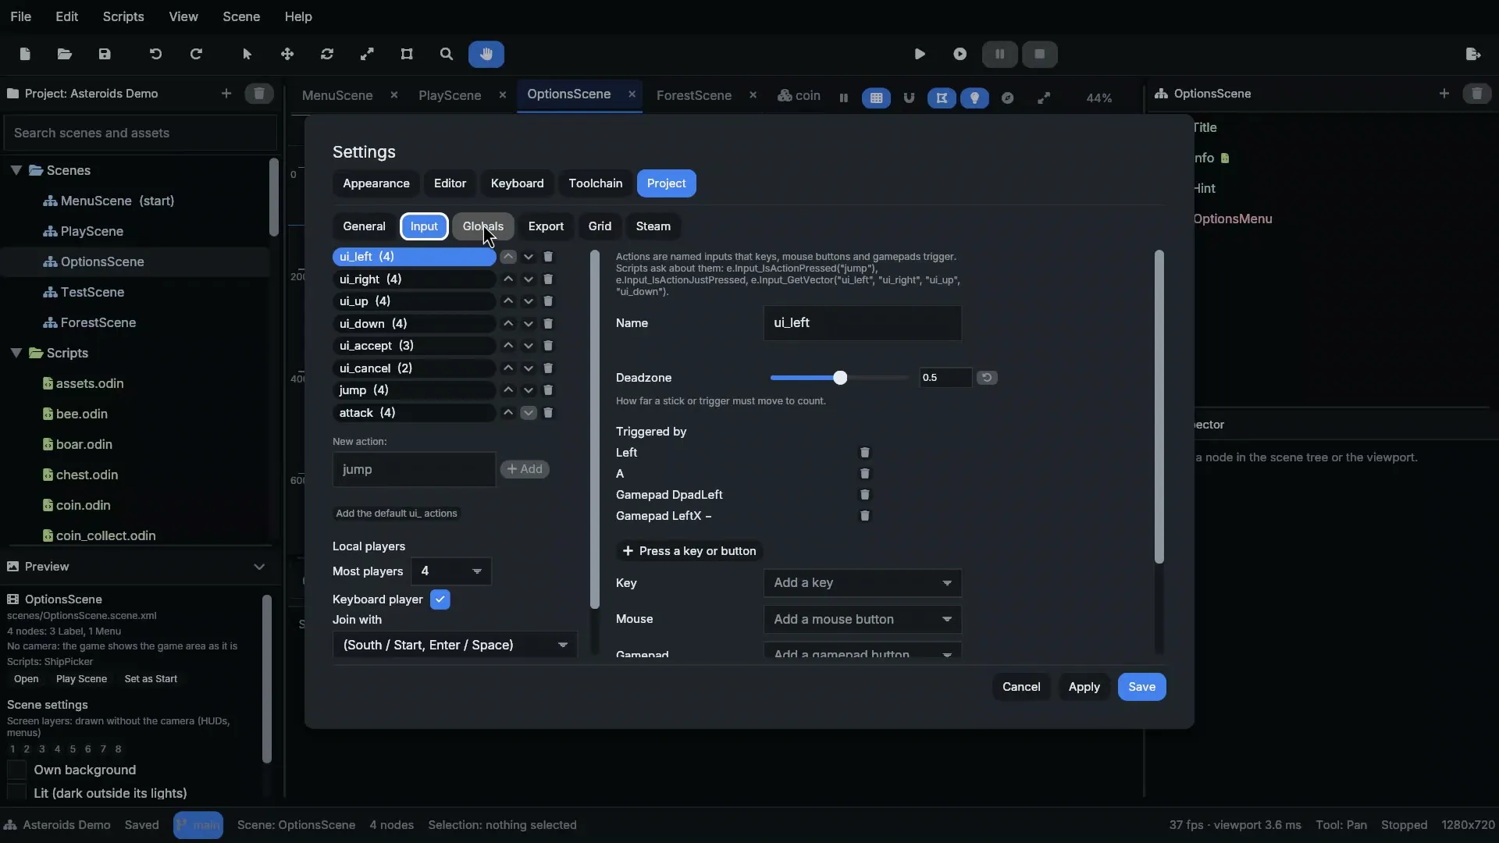
Task: Click the Stop playback button
Action: [x=1039, y=54]
